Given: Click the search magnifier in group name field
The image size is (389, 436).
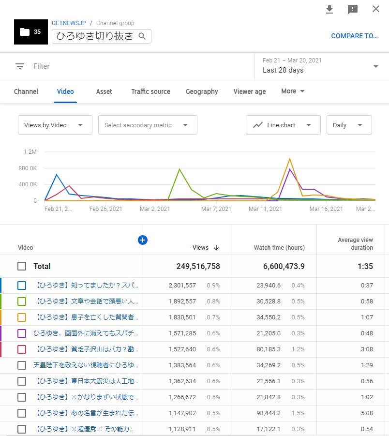Looking at the screenshot, I should pyautogui.click(x=142, y=36).
